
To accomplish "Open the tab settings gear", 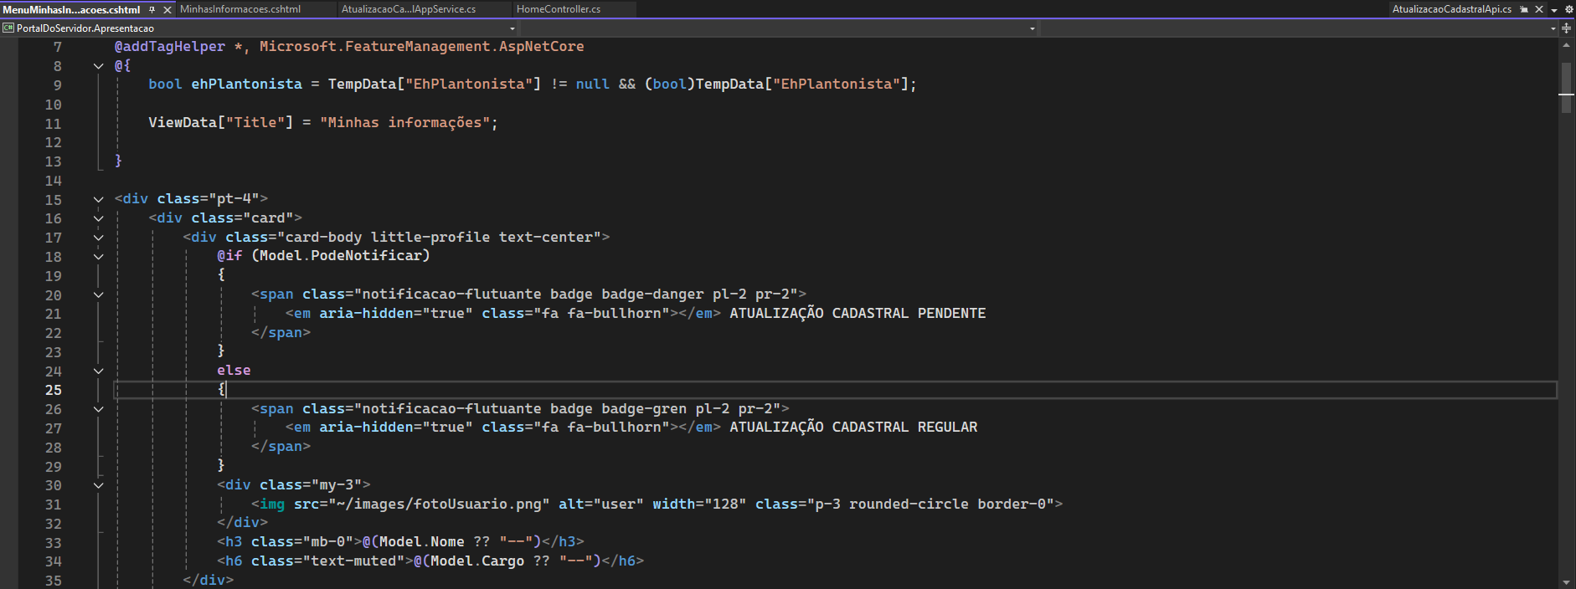I will pyautogui.click(x=1569, y=9).
